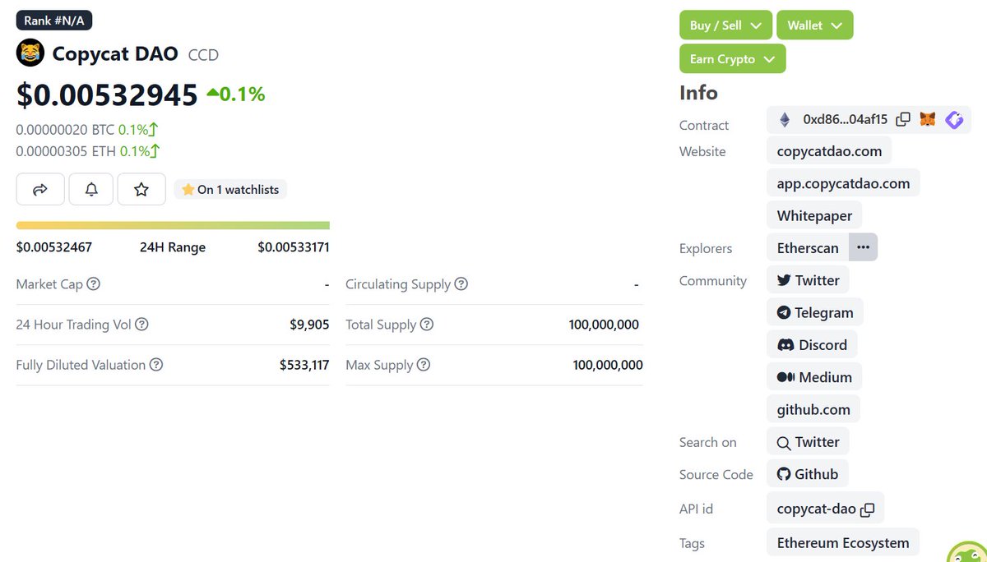Click the green frog chat icon
This screenshot has width=987, height=562.
click(968, 553)
